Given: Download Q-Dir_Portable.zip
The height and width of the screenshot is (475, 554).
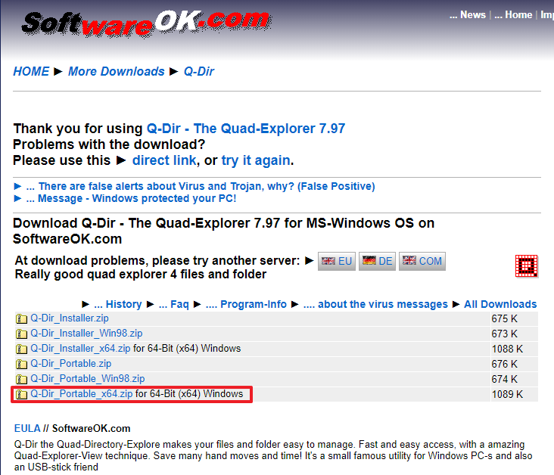Looking at the screenshot, I should tap(70, 364).
